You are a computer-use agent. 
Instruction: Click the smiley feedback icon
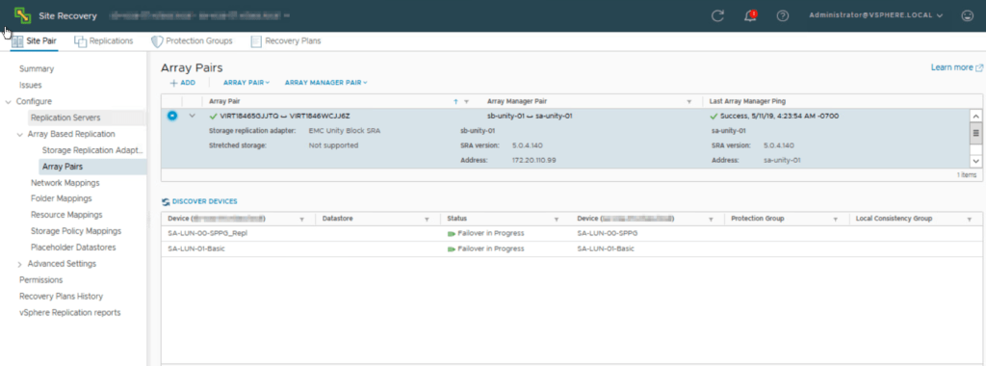[967, 15]
